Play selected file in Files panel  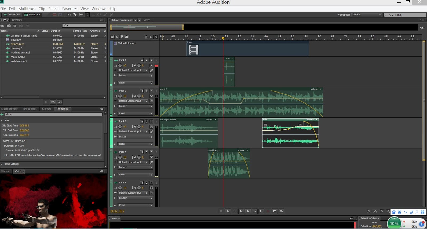coord(46,102)
